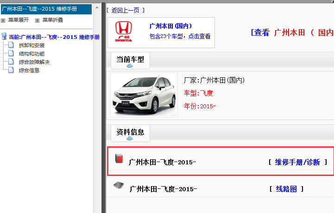Image resolution: width=334 pixels, height=213 pixels.
Task: Click 广州本田-飞度-2015- in the repair manual row
Action: 162,163
